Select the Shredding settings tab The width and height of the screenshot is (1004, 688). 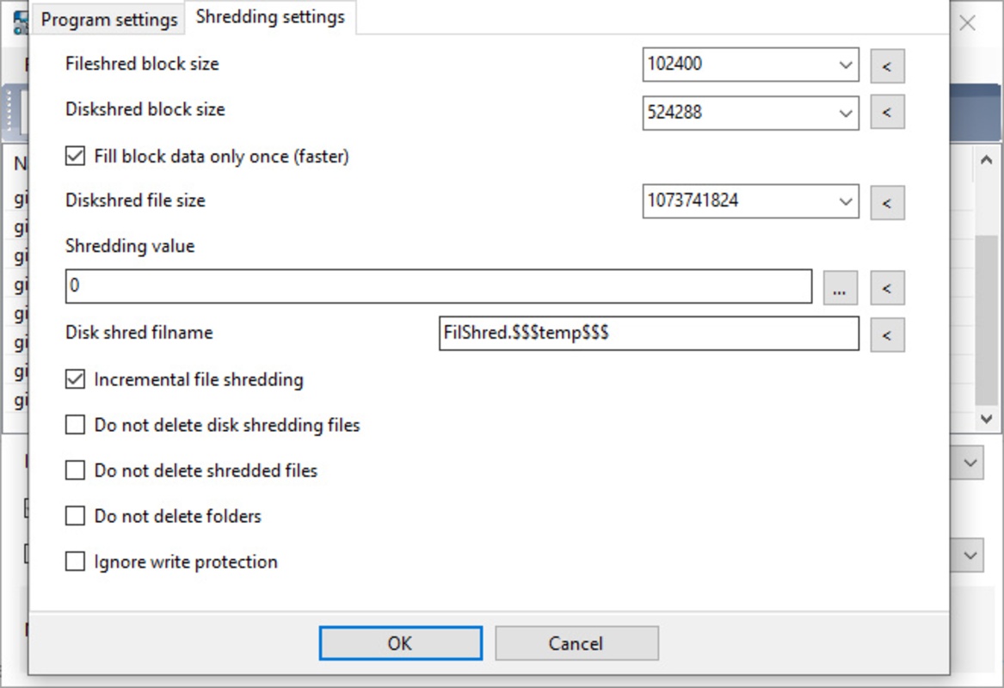pyautogui.click(x=270, y=16)
